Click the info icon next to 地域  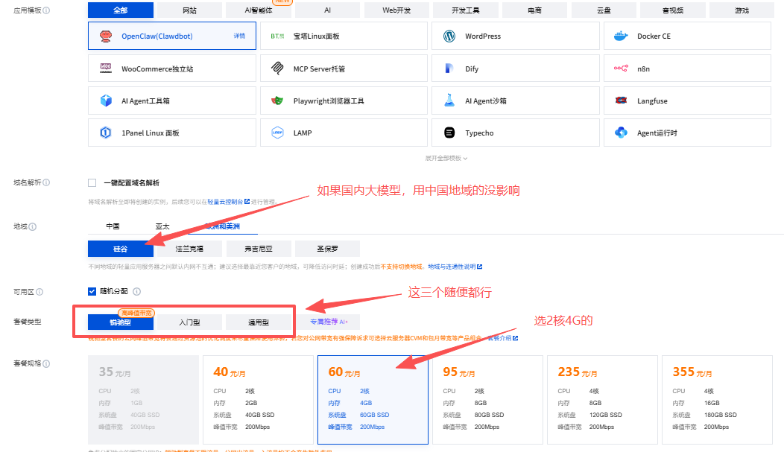[x=33, y=226]
